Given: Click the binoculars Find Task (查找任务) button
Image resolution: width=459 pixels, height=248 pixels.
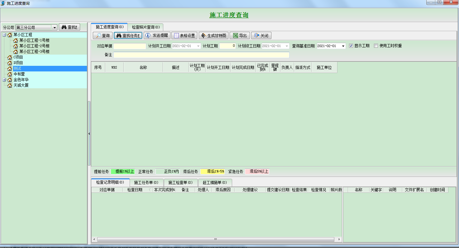Looking at the screenshot, I should [x=128, y=36].
